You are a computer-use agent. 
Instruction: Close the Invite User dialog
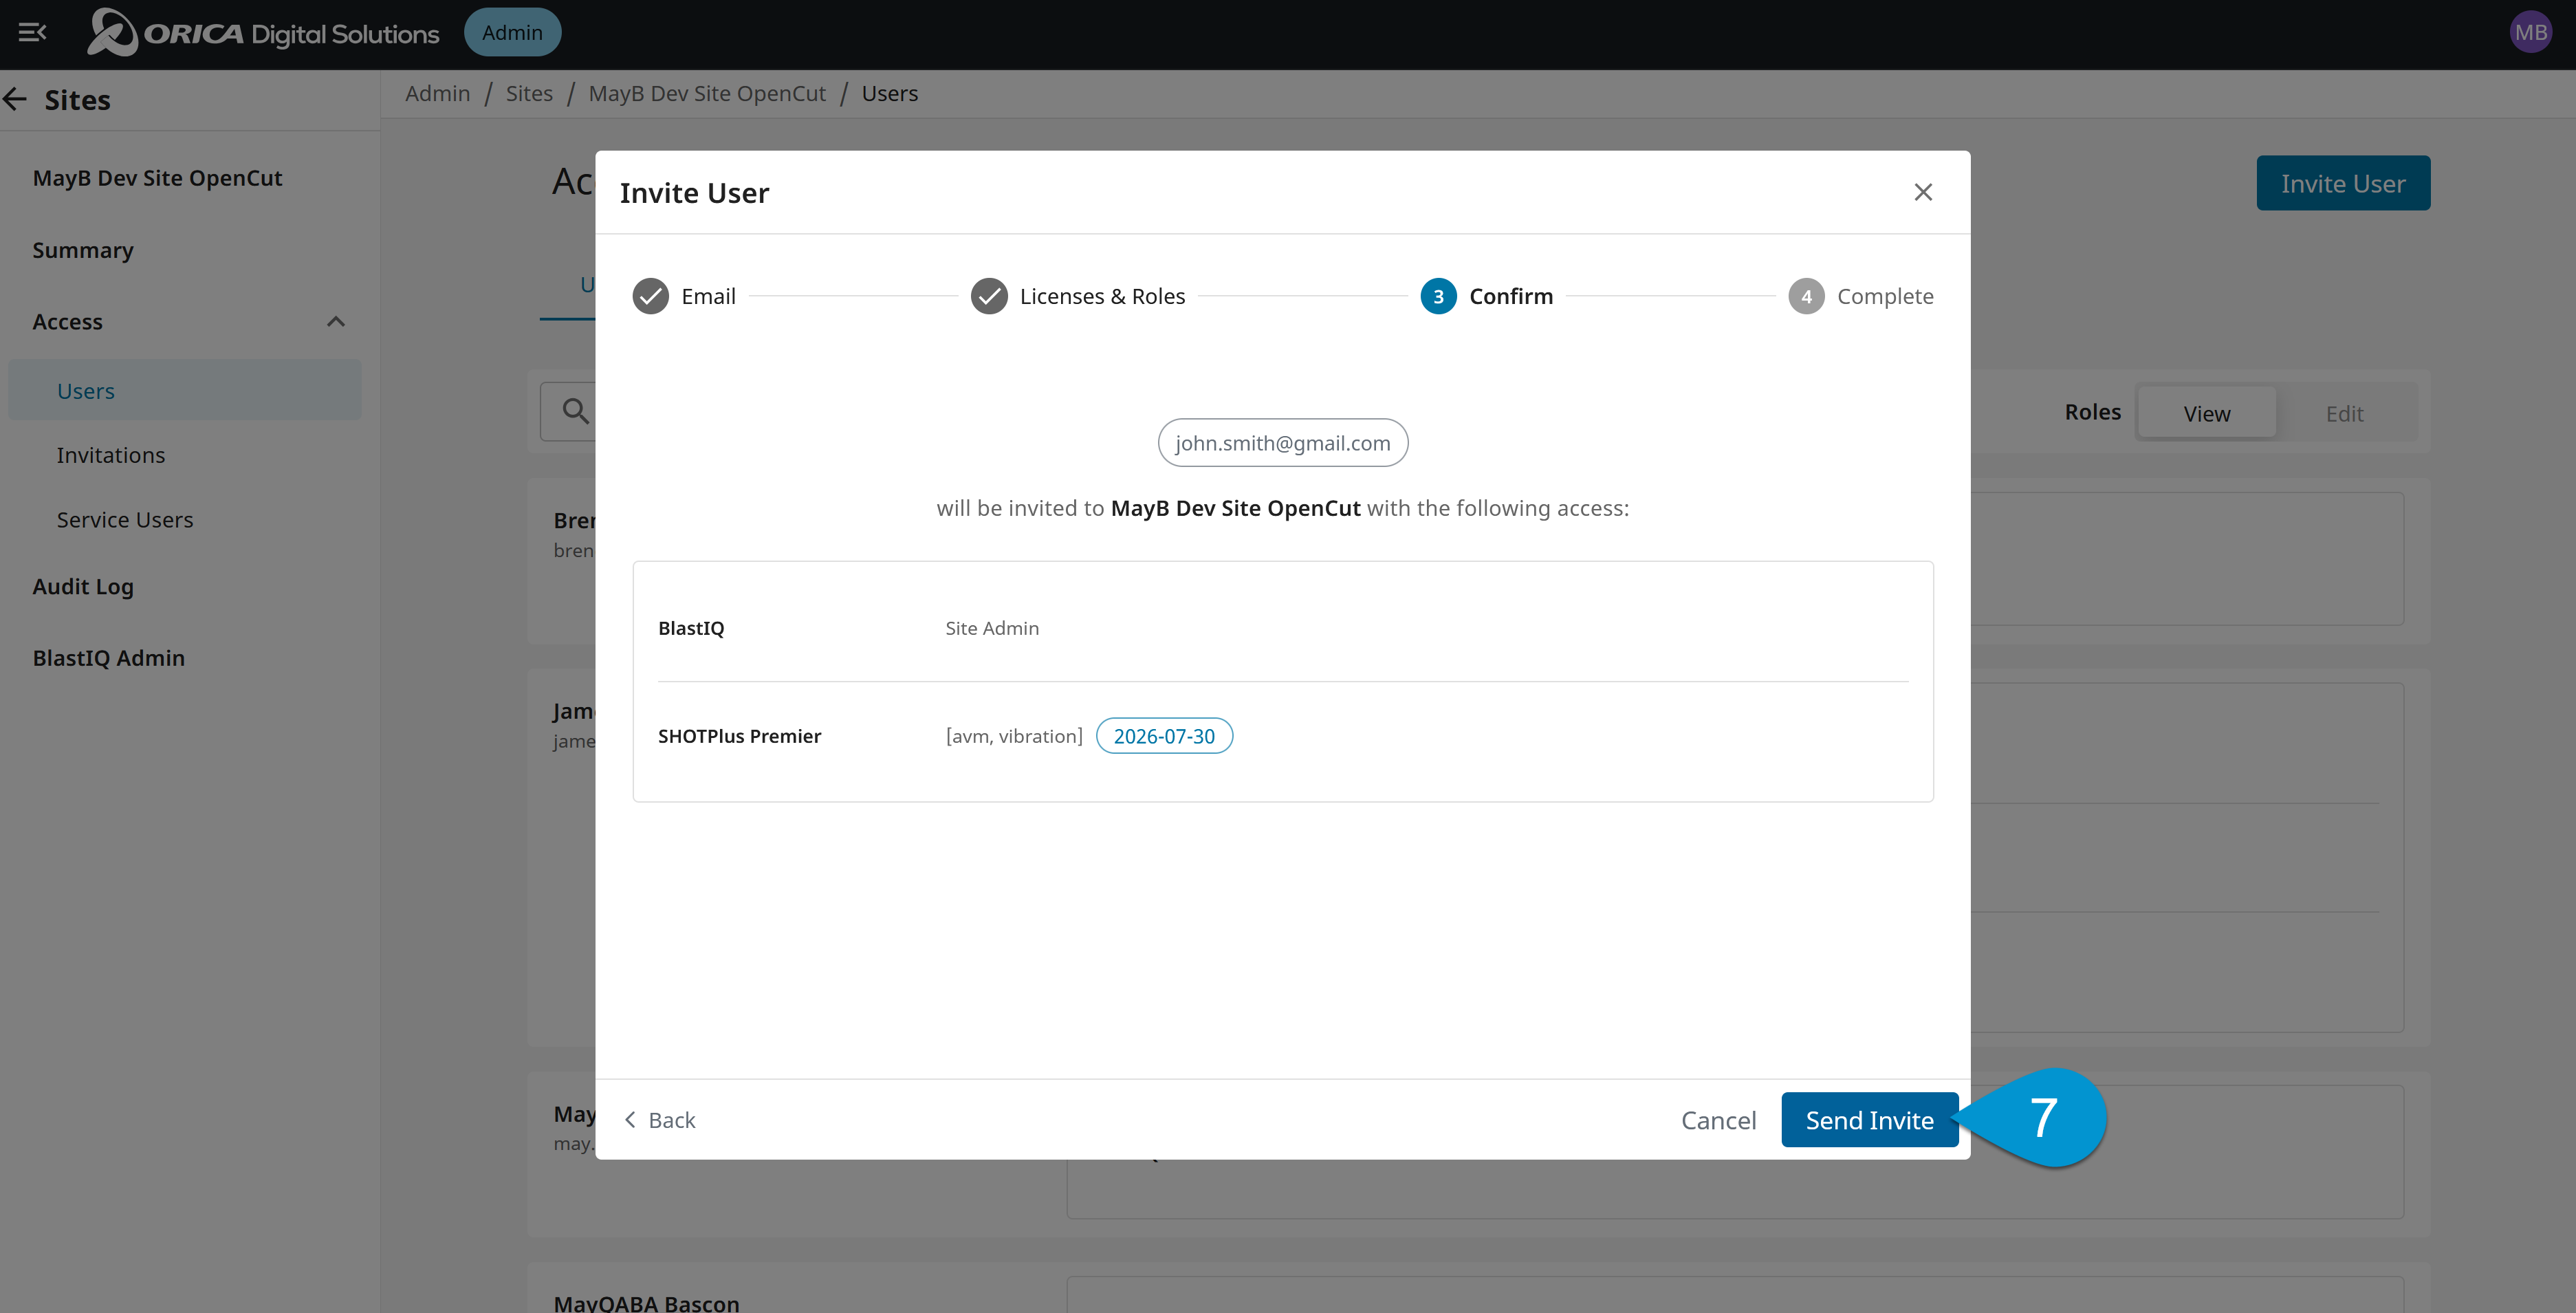(1922, 192)
